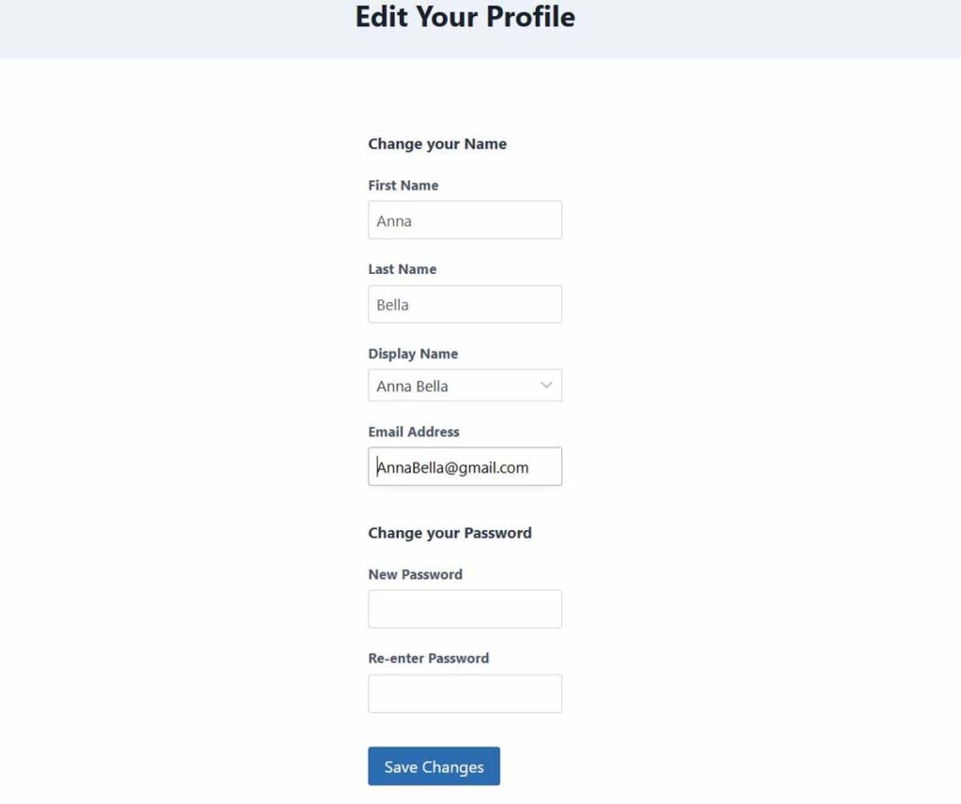
Task: Click the "Display Name" label text
Action: click(x=413, y=354)
